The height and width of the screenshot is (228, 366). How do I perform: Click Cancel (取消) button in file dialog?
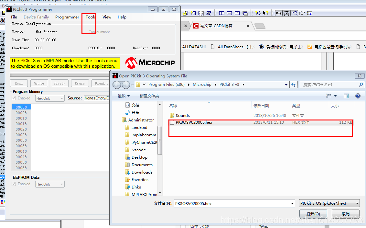[x=345, y=214]
